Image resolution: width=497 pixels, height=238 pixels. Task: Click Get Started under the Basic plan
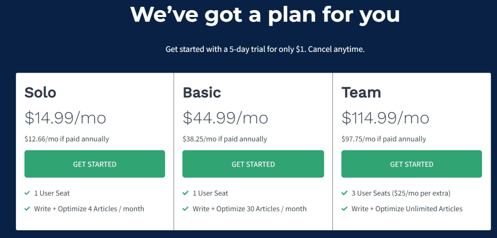tap(253, 164)
